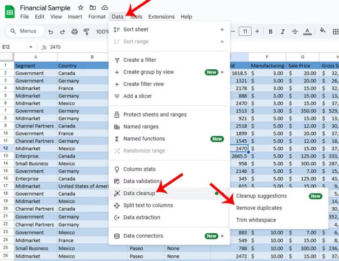
Task: Toggle bold formatting
Action: pyautogui.click(x=270, y=32)
